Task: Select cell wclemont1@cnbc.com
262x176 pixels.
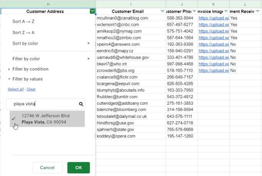Action: pyautogui.click(x=131, y=25)
